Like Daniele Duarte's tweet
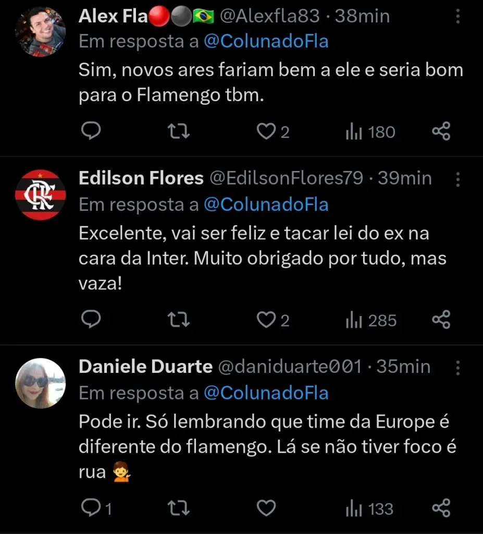 [x=267, y=508]
